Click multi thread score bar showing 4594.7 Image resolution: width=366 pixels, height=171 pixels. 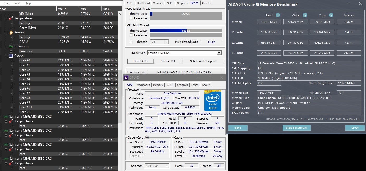pos(186,31)
